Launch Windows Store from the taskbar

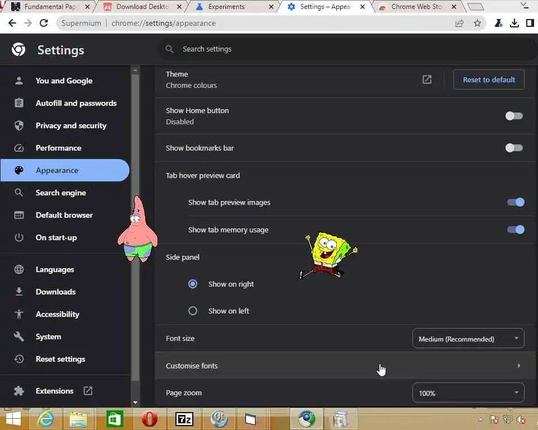(114, 419)
